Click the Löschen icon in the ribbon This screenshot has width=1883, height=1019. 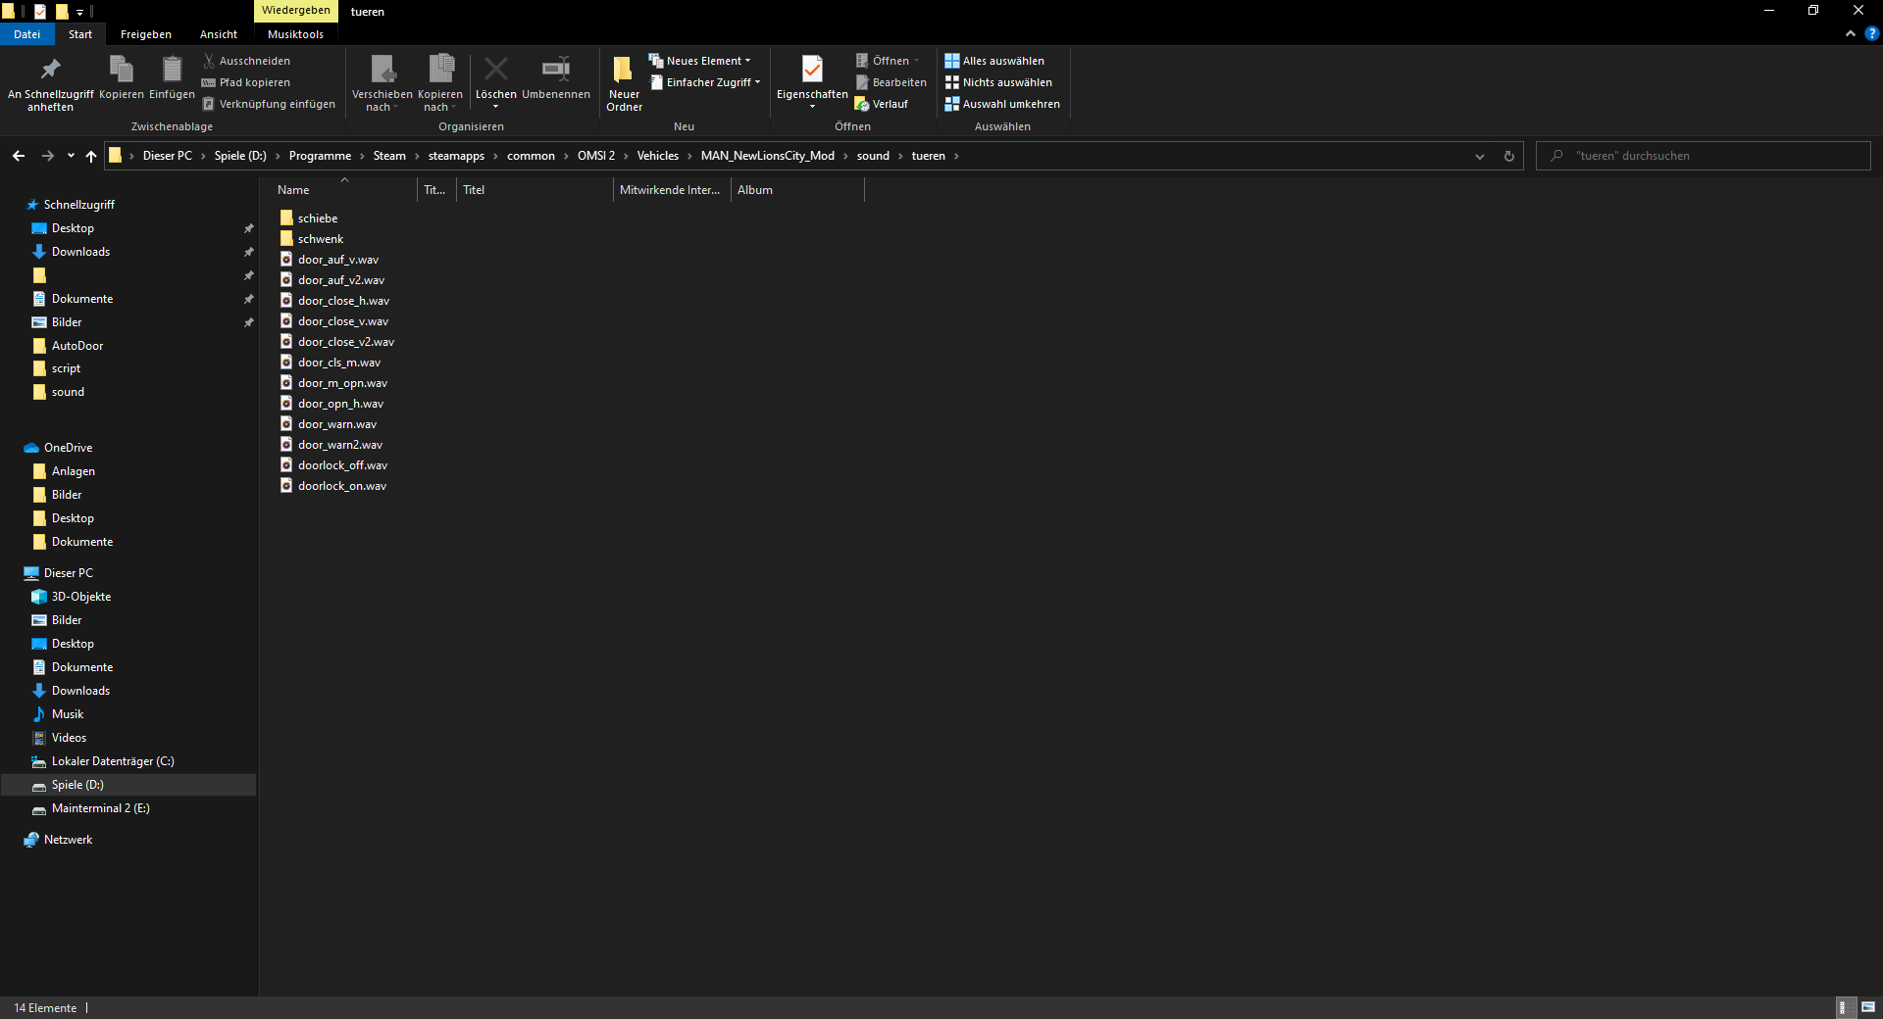(495, 71)
